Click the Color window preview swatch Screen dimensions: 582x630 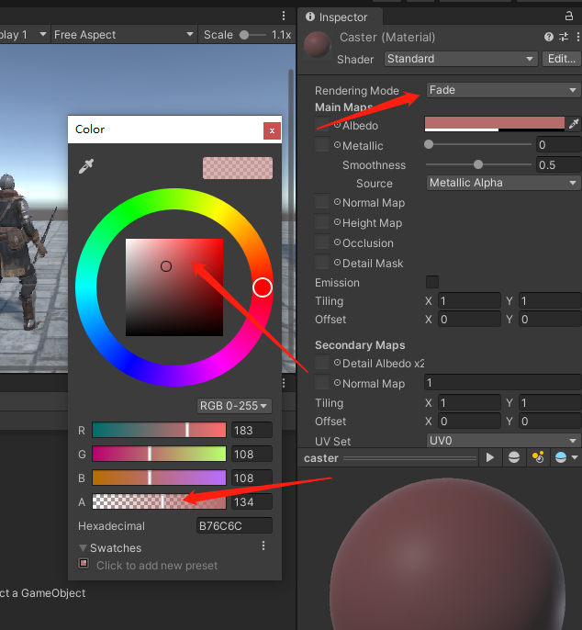click(238, 168)
